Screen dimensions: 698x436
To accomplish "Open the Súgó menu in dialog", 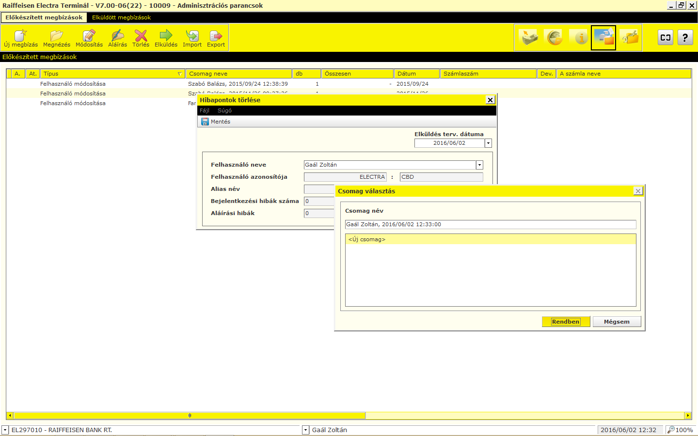I will point(224,110).
